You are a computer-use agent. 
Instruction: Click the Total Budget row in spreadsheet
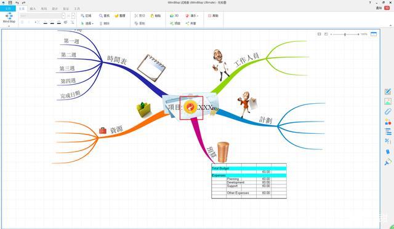tap(249, 168)
